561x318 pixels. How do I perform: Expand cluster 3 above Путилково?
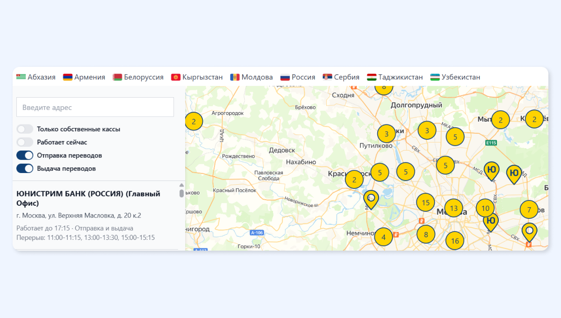click(x=386, y=134)
